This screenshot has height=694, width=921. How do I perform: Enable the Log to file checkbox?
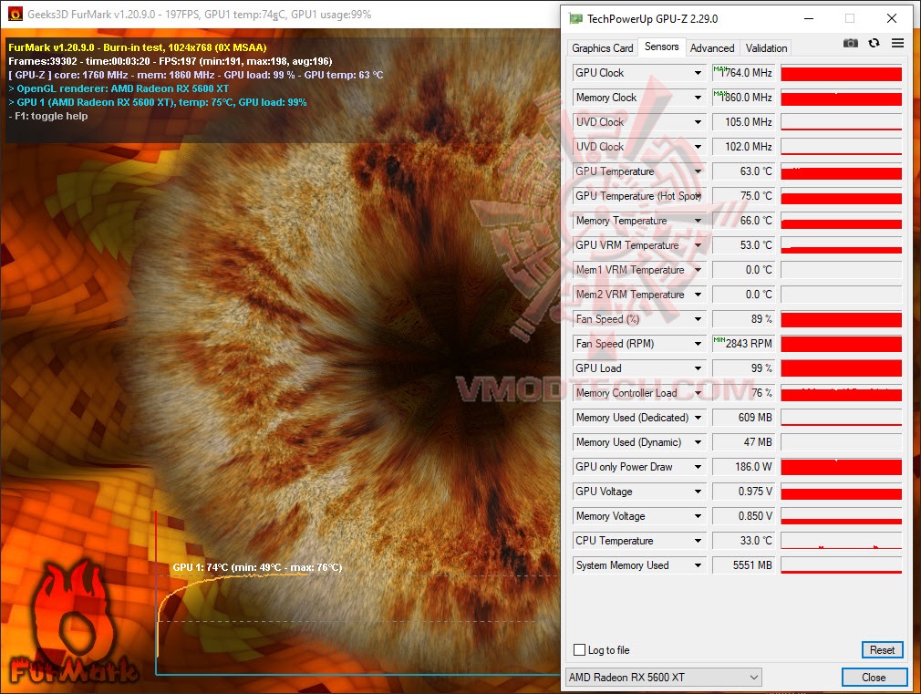(x=579, y=650)
